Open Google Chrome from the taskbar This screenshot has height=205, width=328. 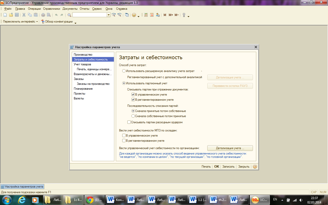tap(94, 200)
